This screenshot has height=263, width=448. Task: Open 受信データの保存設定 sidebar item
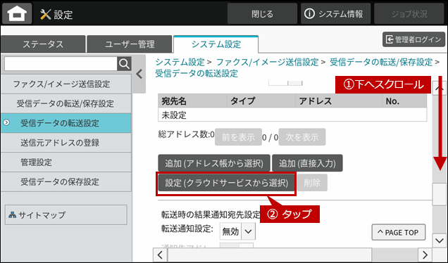click(x=66, y=181)
